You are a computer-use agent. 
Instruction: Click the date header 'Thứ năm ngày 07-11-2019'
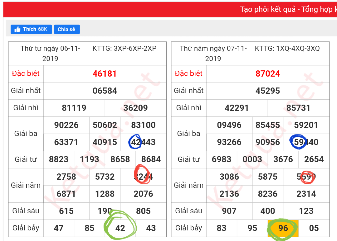tap(213, 53)
